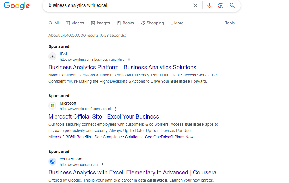289x183 pixels.
Task: Click the Microsoft logo favicon
Action: 52,106
